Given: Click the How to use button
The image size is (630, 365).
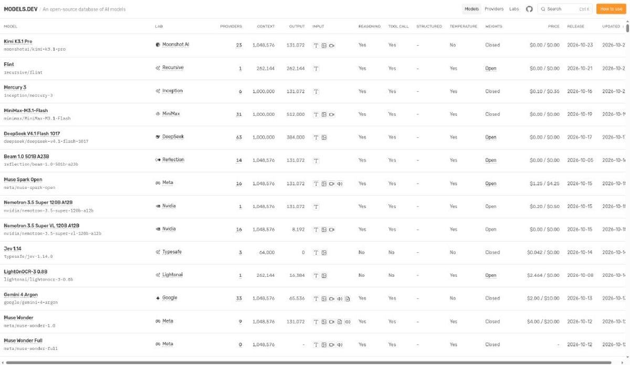Looking at the screenshot, I should (611, 9).
